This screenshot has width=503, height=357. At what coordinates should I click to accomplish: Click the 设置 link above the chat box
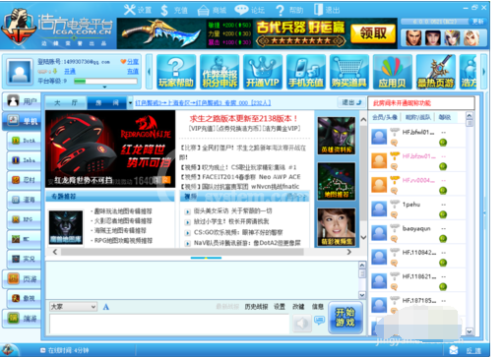coord(280,307)
